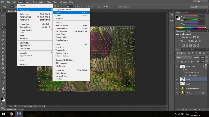
Task: Click the Tolerance input field
Action: tap(70, 7)
